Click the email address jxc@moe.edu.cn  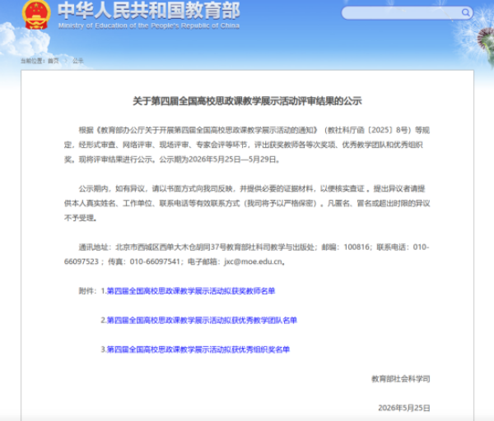coord(253,261)
